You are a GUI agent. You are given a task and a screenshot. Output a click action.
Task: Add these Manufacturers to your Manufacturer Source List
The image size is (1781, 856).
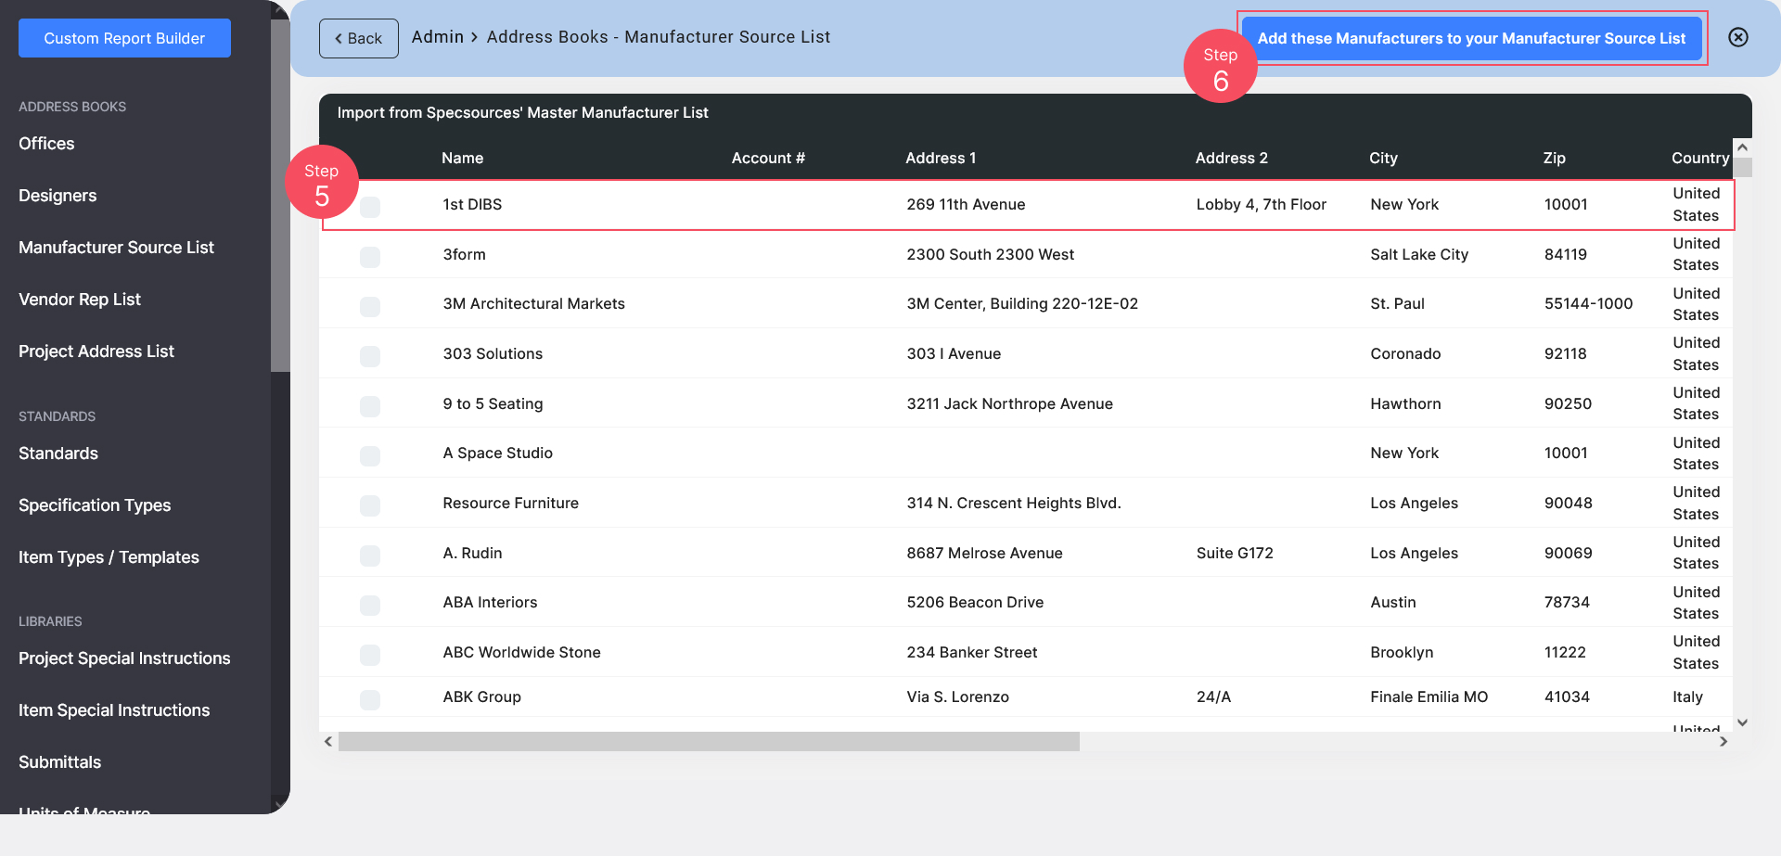(x=1471, y=38)
